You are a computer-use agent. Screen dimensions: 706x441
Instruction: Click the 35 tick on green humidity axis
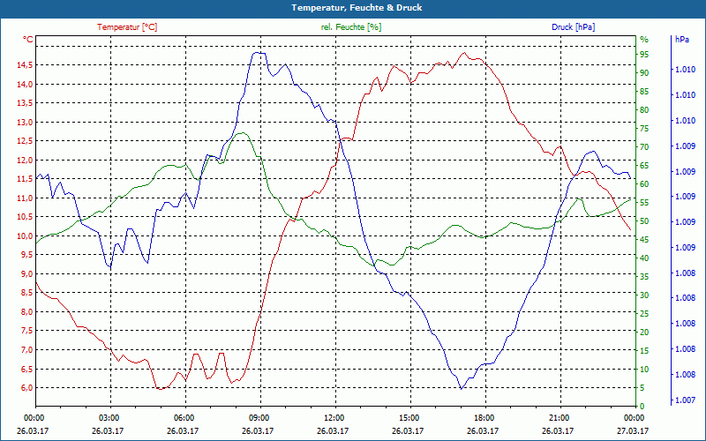click(x=644, y=277)
